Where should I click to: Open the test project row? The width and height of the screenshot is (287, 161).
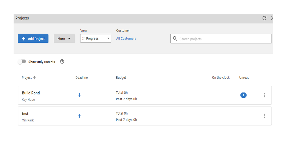coord(25,114)
